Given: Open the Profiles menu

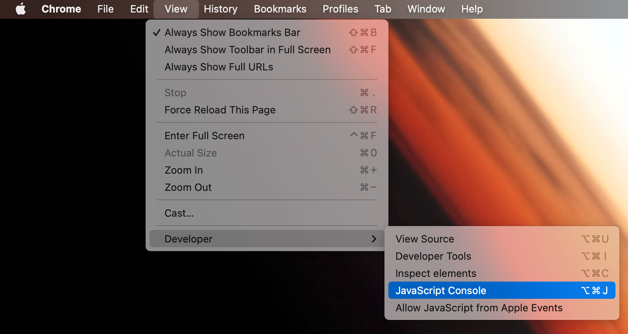Looking at the screenshot, I should [x=341, y=9].
